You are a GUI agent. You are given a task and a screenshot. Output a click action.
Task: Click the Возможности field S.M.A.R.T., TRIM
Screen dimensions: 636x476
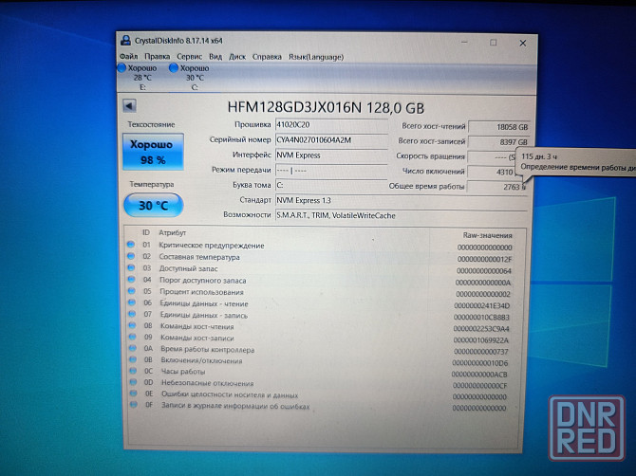pyautogui.click(x=402, y=215)
